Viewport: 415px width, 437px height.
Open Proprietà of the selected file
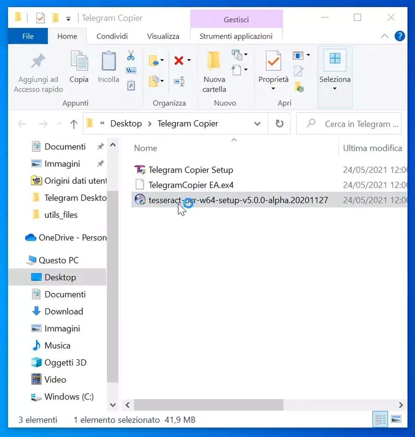click(x=273, y=71)
